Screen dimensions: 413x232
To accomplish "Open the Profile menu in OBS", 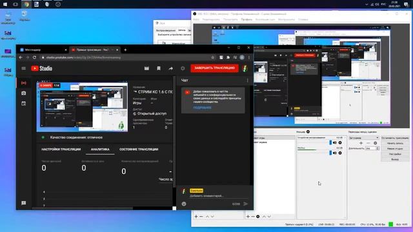I will pos(247,19).
